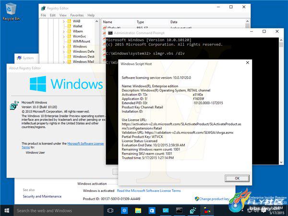
Task: Open the Help menu in Registry Editor
Action: [x=91, y=15]
